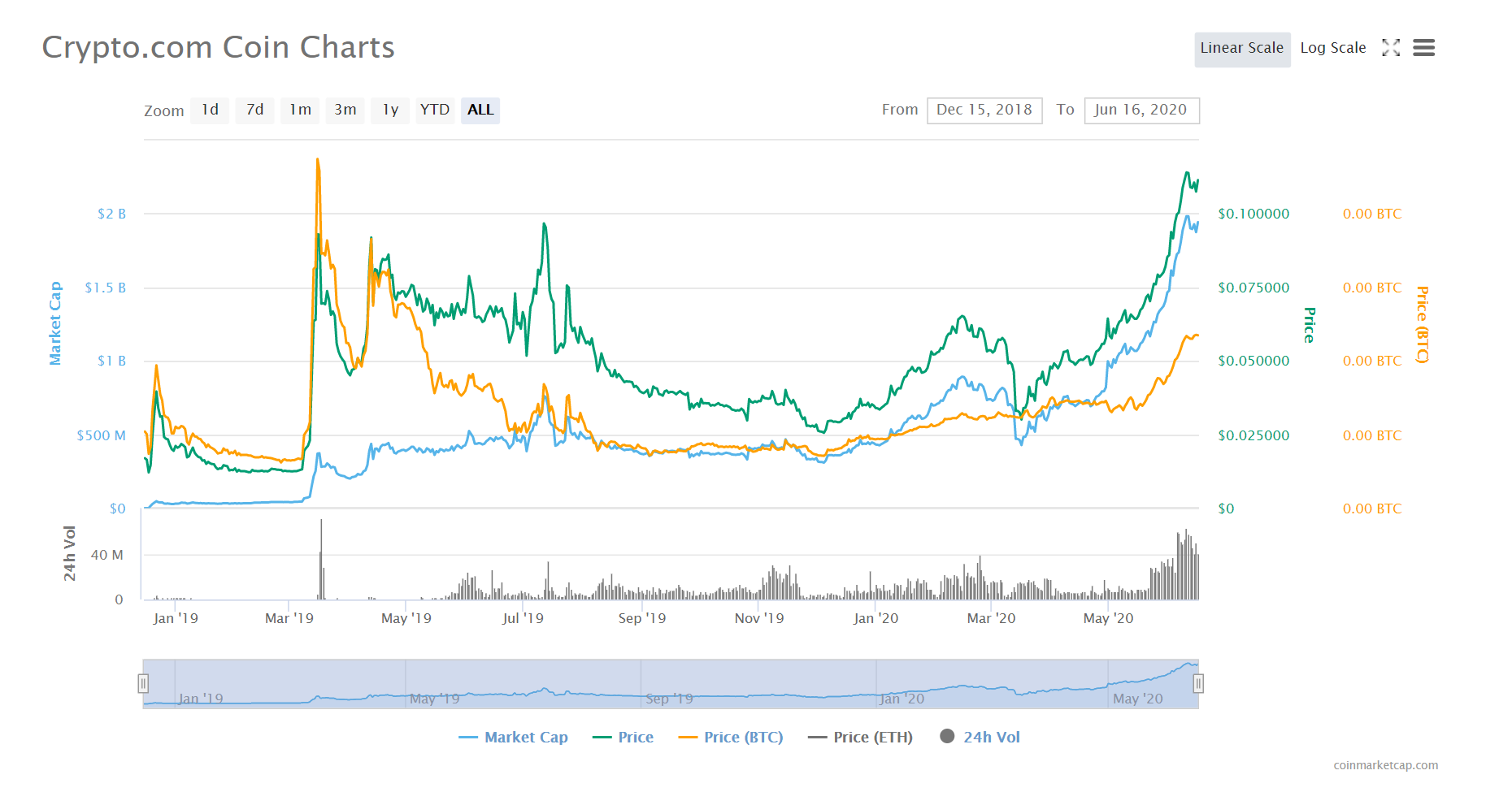Grab the right navigator range handle

(1198, 684)
